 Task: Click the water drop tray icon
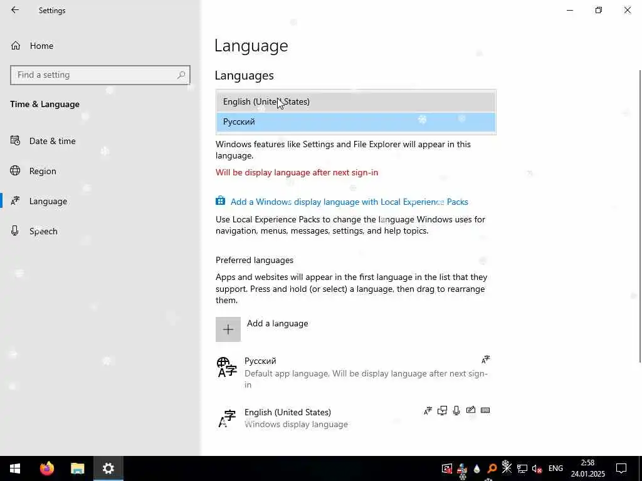pyautogui.click(x=476, y=468)
